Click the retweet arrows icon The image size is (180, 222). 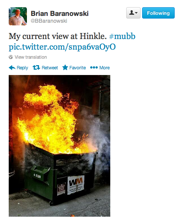coord(36,67)
